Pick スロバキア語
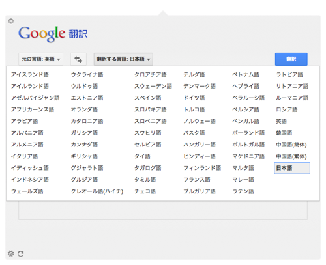 pos(151,109)
